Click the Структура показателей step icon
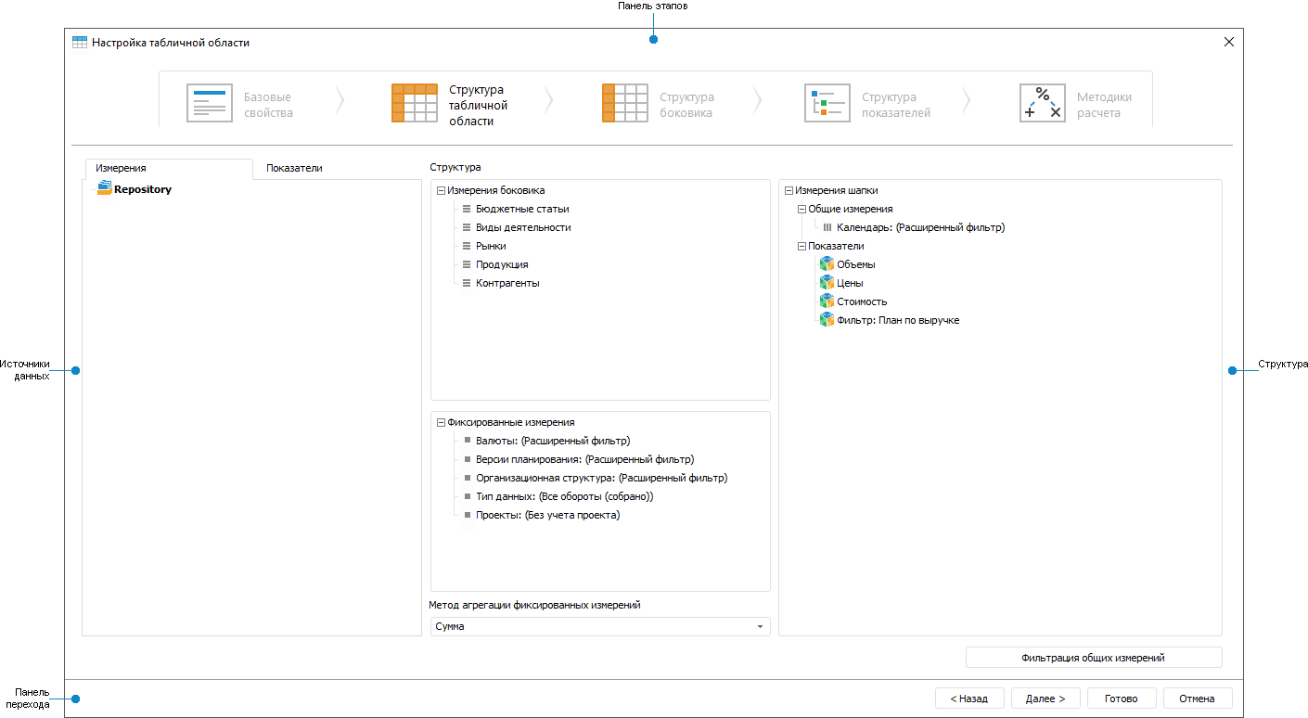1308x718 pixels. click(x=827, y=103)
